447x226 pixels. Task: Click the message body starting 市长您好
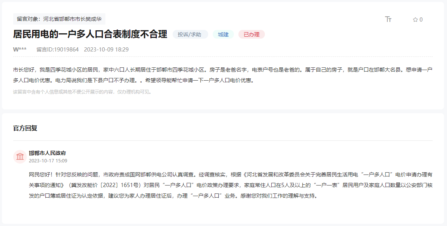point(223,75)
